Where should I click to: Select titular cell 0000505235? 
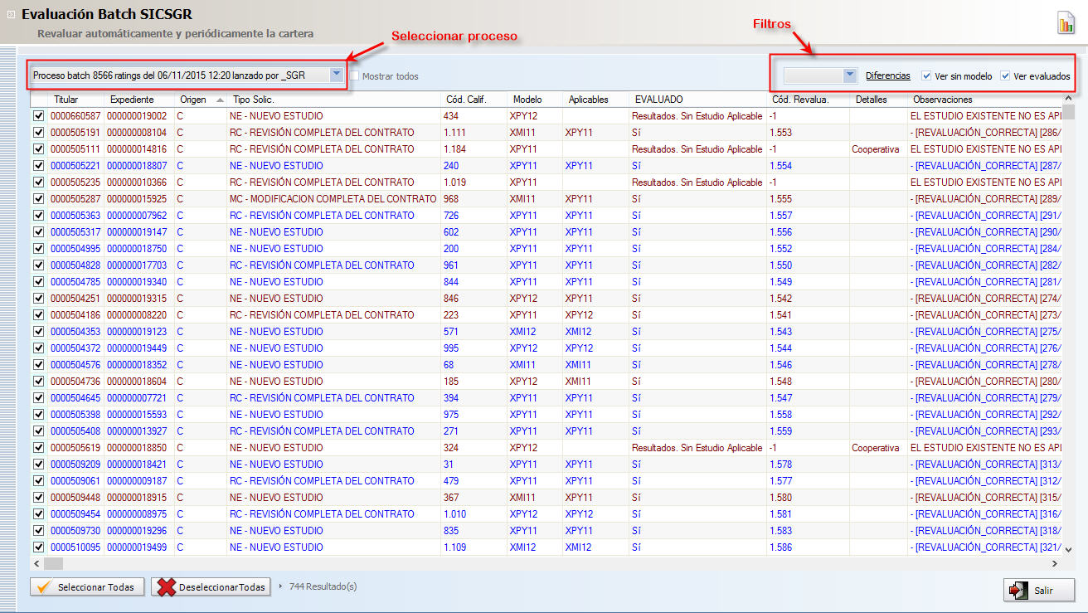[x=75, y=182]
